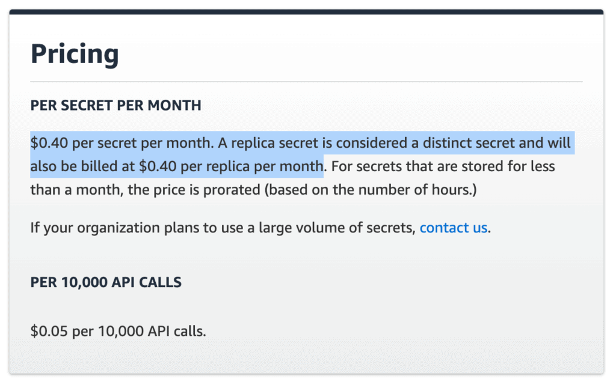Click the divider line below Pricing heading
This screenshot has height=385, width=616.
coord(307,81)
